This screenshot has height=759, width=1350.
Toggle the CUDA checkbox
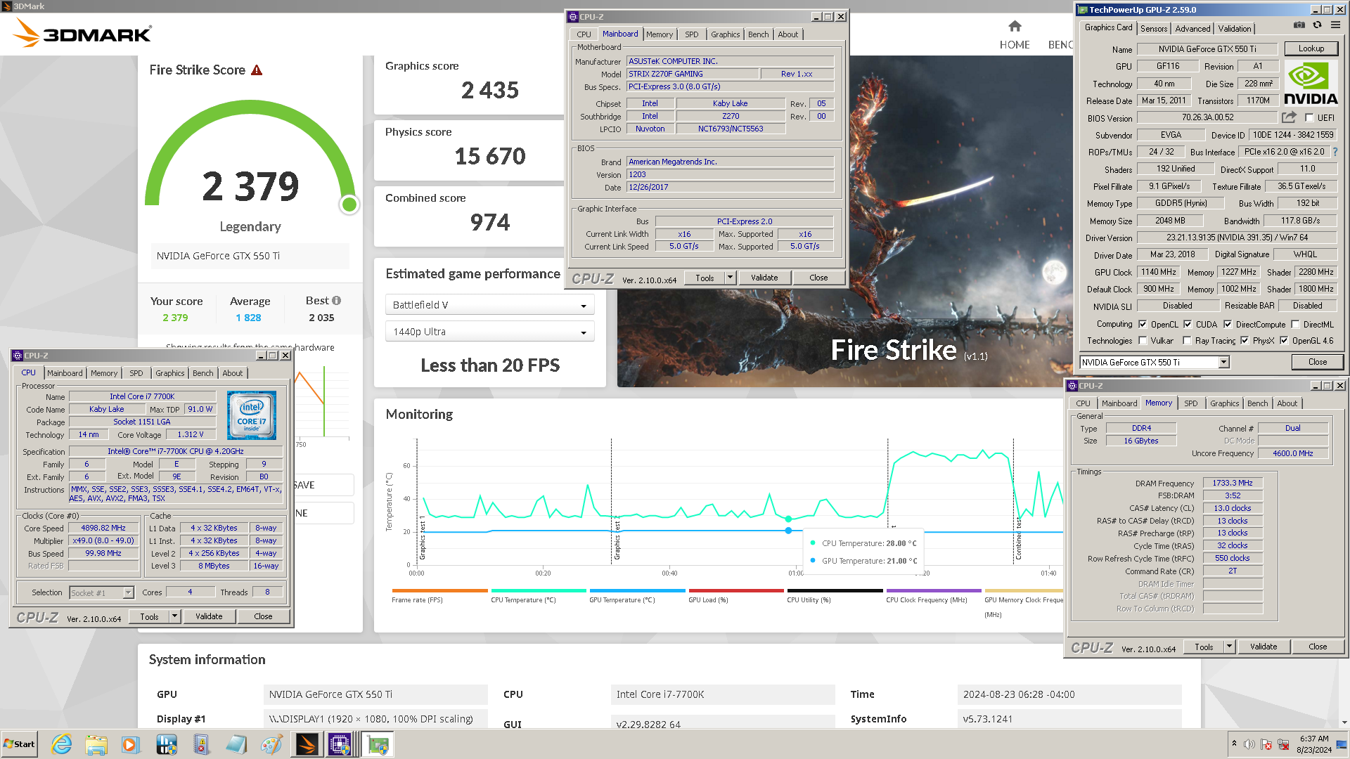1188,325
